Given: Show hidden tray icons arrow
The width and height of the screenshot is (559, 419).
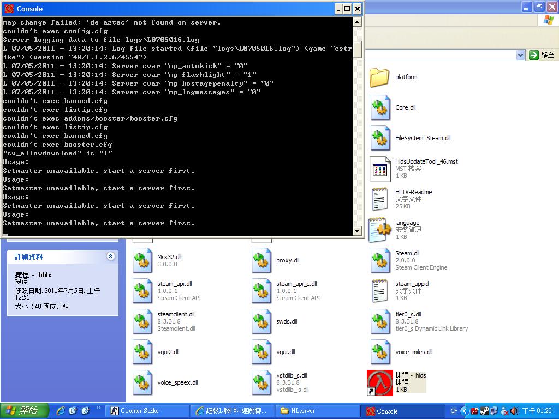Looking at the screenshot, I should (465, 411).
